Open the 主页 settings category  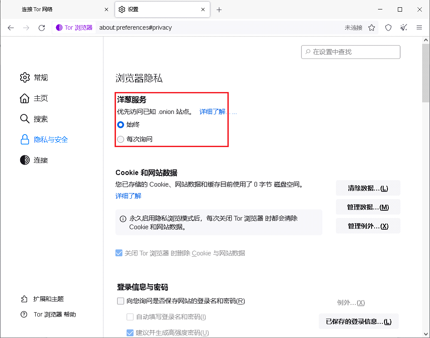click(x=34, y=98)
